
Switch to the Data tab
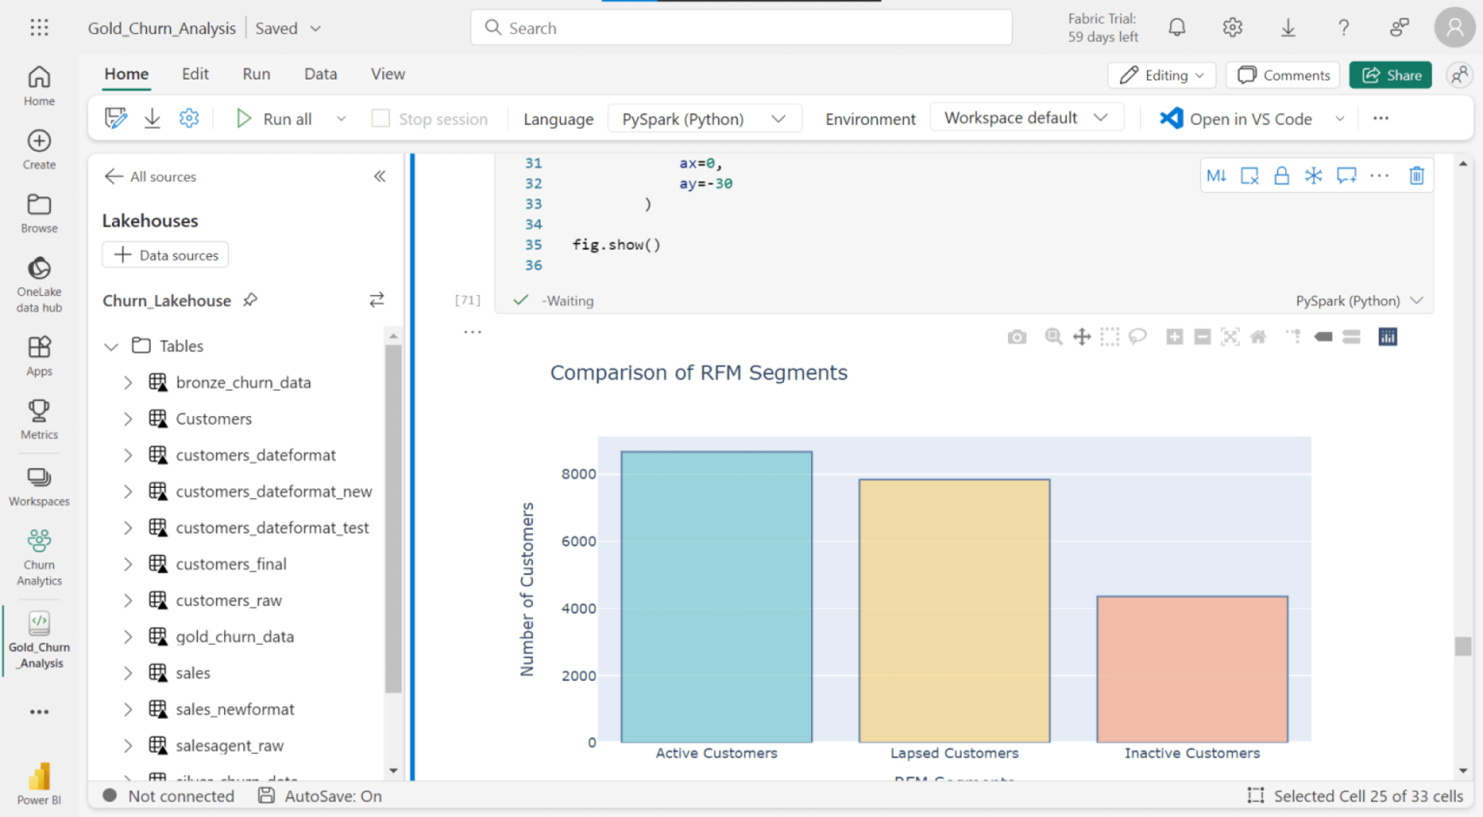point(321,74)
